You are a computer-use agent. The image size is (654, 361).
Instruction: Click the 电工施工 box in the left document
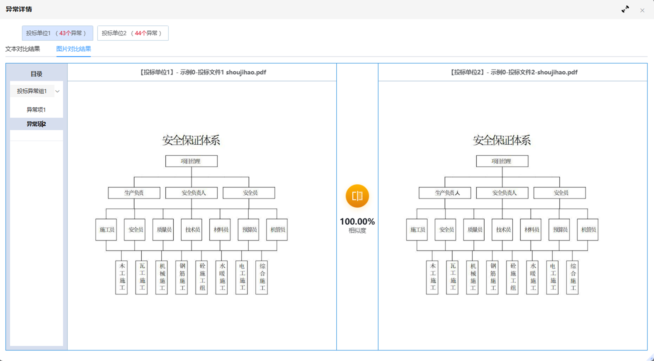click(242, 277)
